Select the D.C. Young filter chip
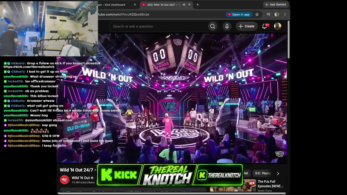This screenshot has width=347, height=195. click(x=263, y=173)
